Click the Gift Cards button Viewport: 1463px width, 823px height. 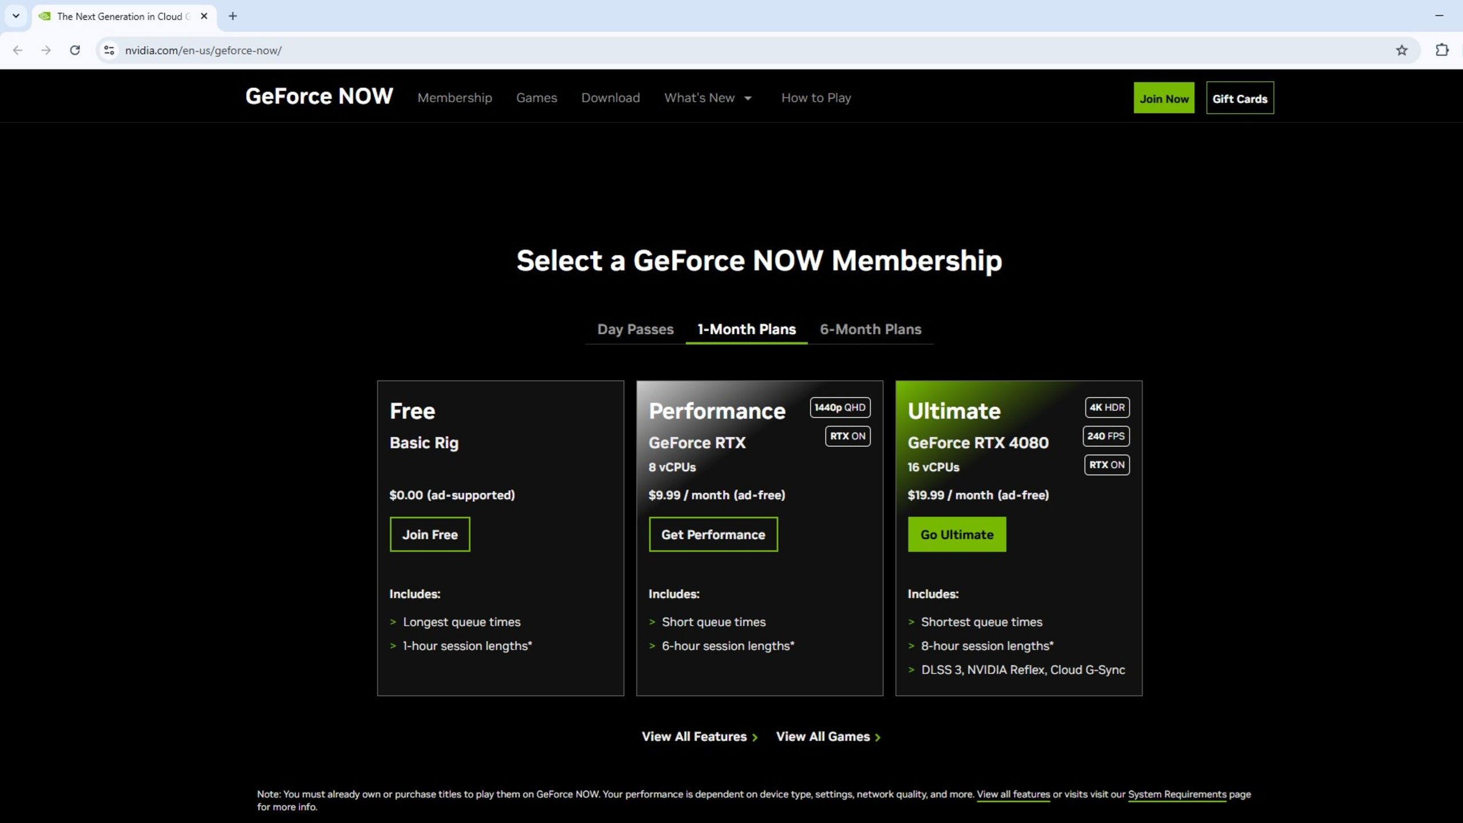pyautogui.click(x=1240, y=98)
